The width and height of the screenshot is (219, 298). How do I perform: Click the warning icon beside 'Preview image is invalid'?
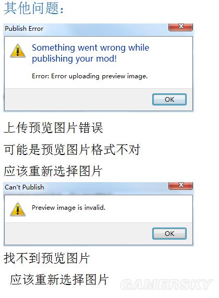click(x=18, y=209)
